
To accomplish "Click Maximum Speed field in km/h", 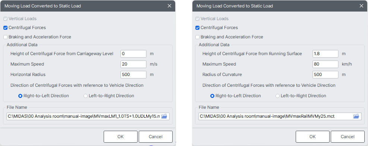I will coord(325,64).
